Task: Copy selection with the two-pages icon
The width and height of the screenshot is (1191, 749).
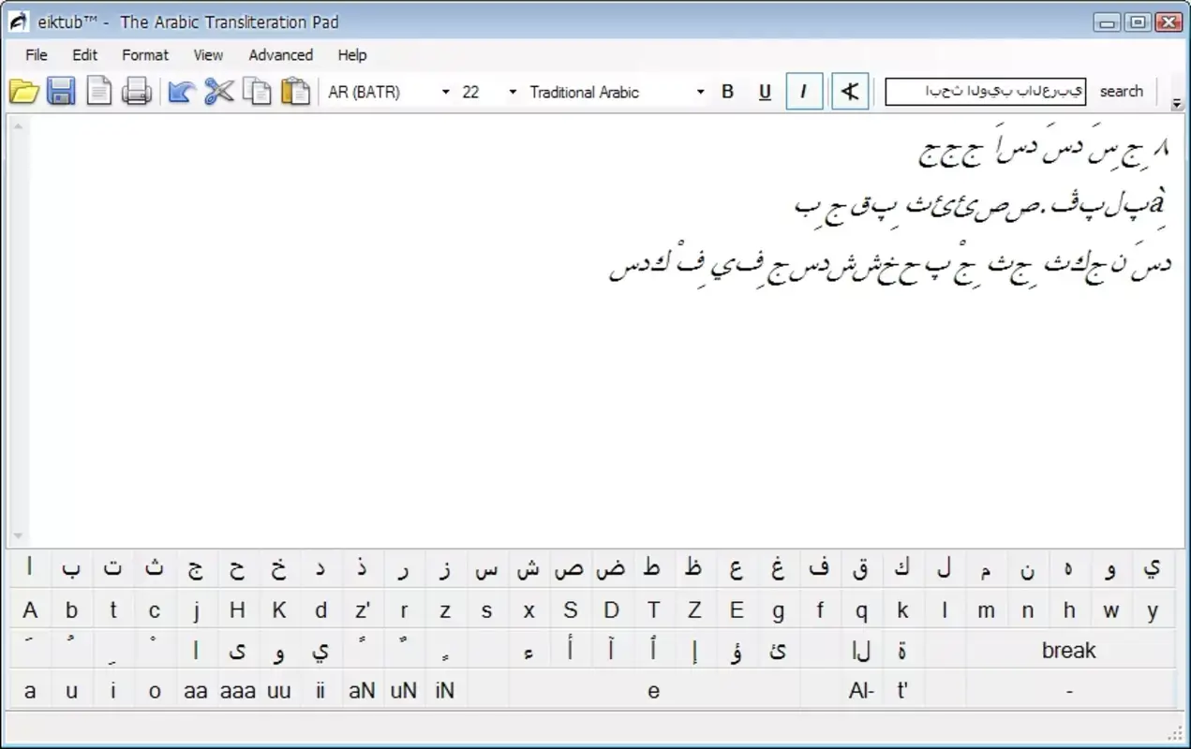Action: pos(257,92)
